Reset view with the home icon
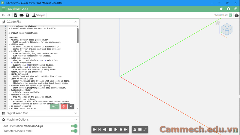This screenshot has height=135, width=240. click(218, 23)
